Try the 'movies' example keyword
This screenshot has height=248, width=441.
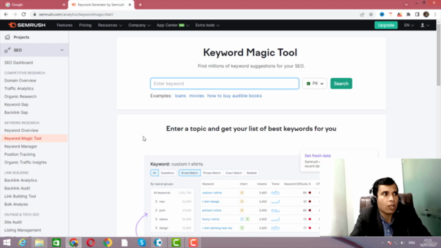point(196,96)
